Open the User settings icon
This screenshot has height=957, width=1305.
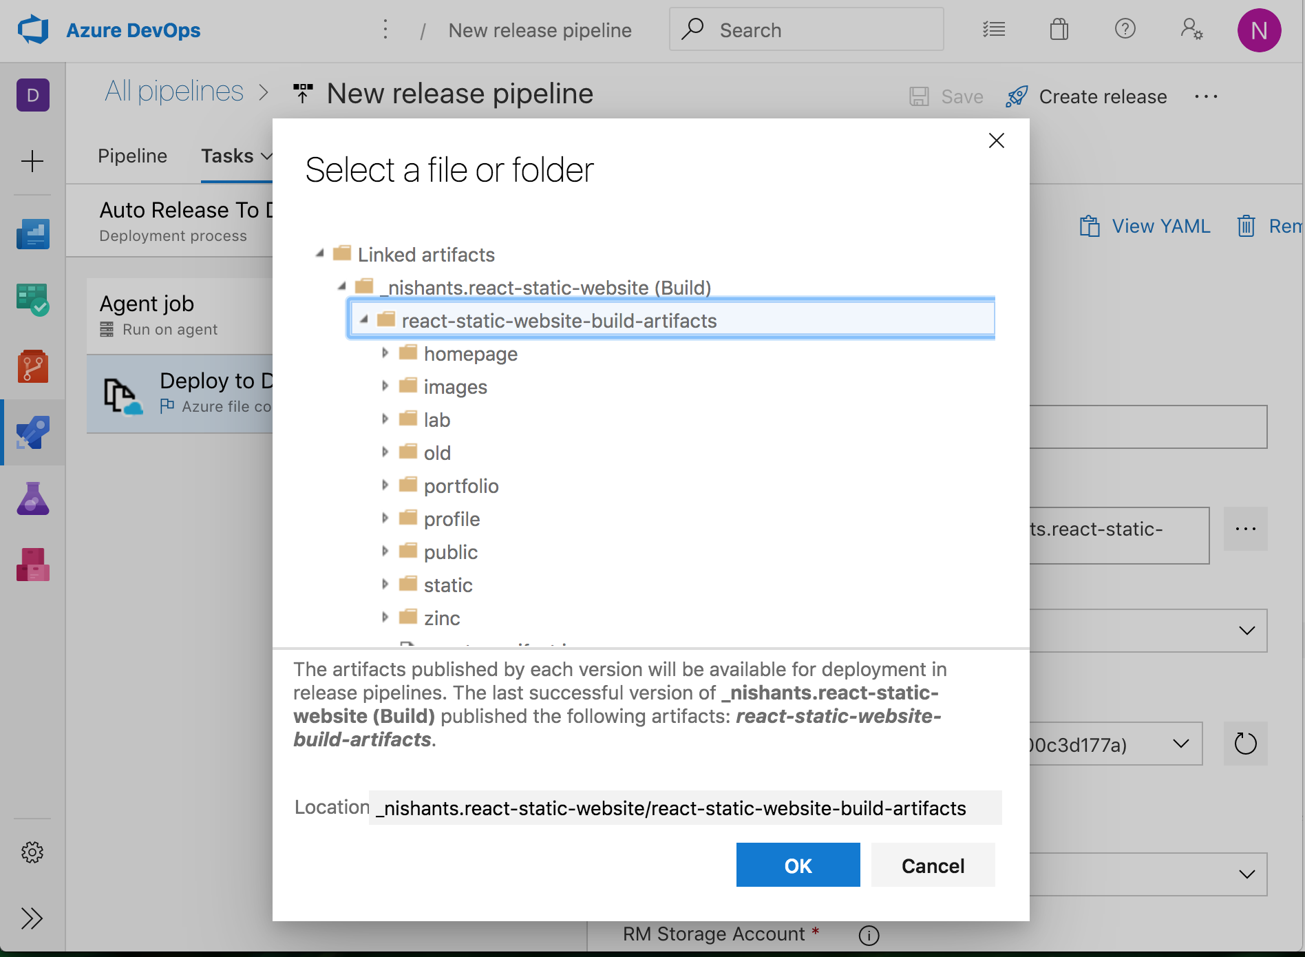coord(1191,29)
